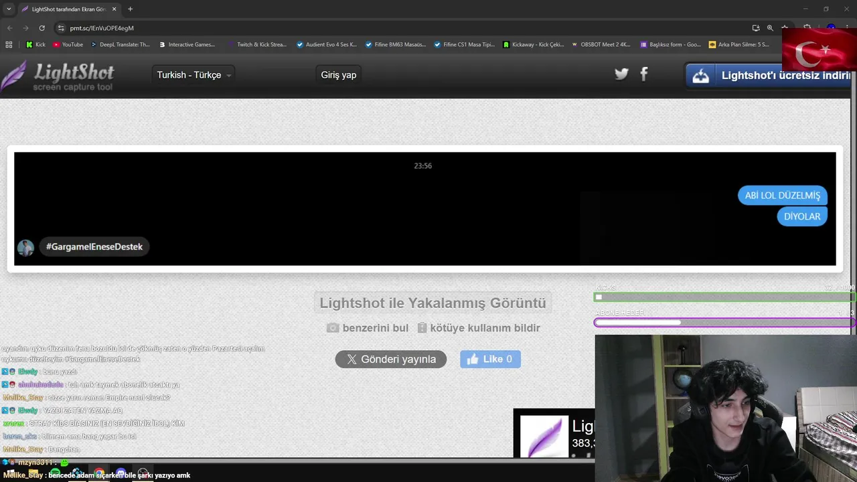Open the Fifine CS1 Masa Tipi bookmark
The height and width of the screenshot is (482, 857).
click(464, 45)
